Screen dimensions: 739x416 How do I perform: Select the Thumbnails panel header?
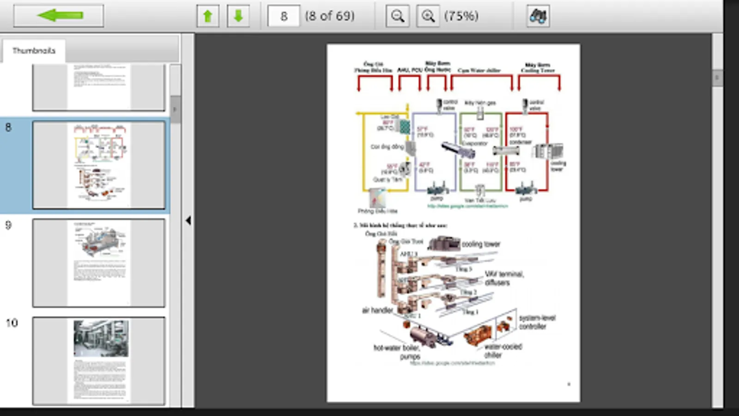coord(34,50)
